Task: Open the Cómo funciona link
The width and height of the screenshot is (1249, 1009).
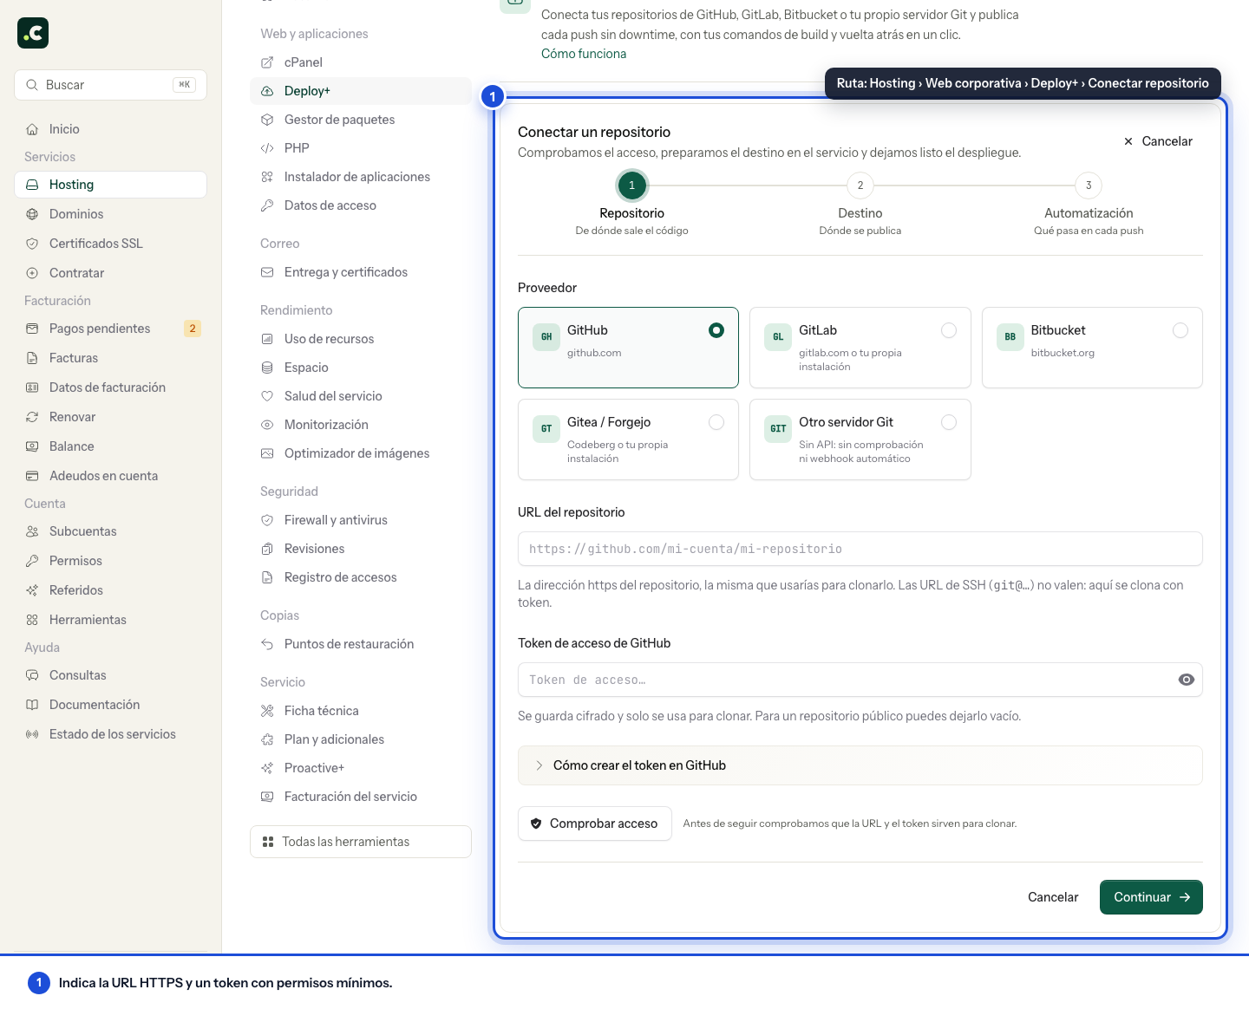Action: click(x=584, y=54)
